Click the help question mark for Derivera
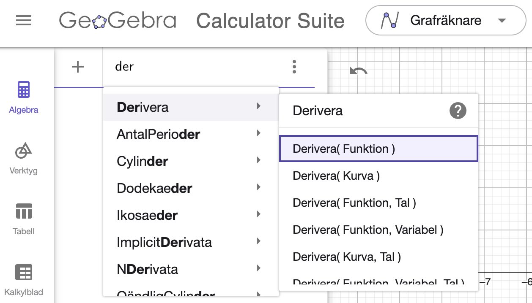Image resolution: width=532 pixels, height=303 pixels. point(458,111)
